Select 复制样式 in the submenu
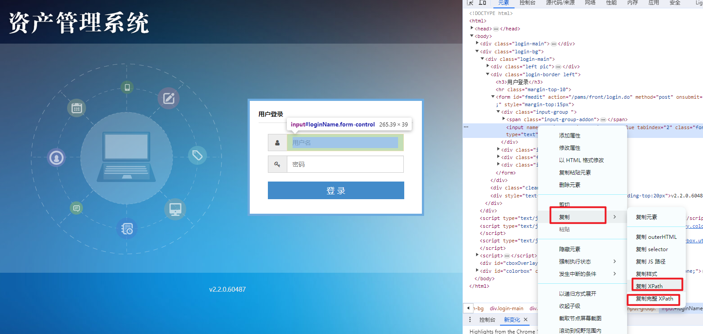 point(656,274)
